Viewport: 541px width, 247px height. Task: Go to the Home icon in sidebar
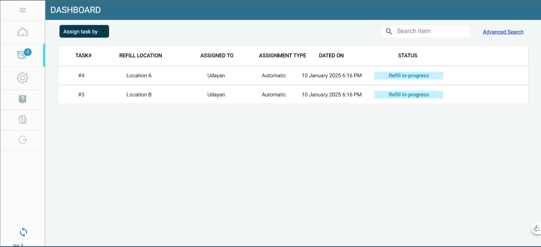coord(23,32)
